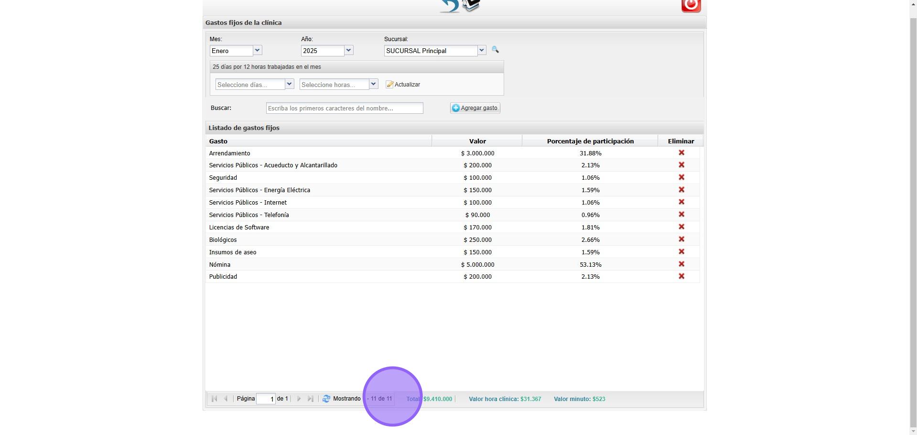Open the Seleccione horas dropdown
This screenshot has height=435, width=917.
coord(373,84)
